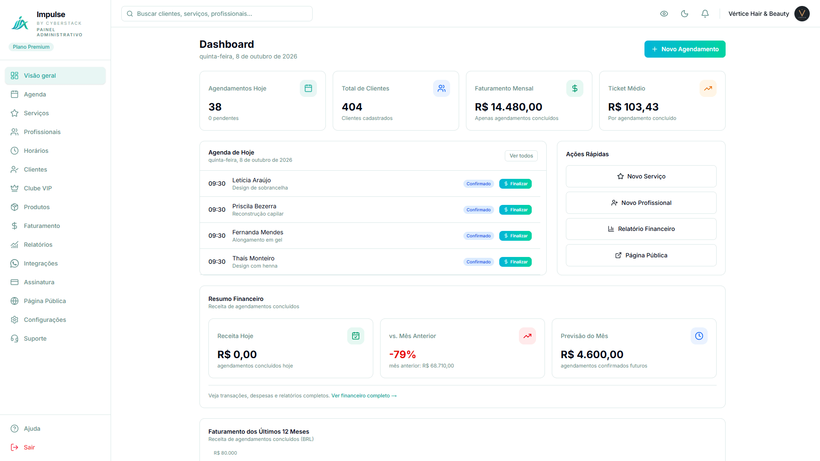The image size is (820, 461).
Task: Finalizar Thaís Monteiro appointment
Action: 515,262
